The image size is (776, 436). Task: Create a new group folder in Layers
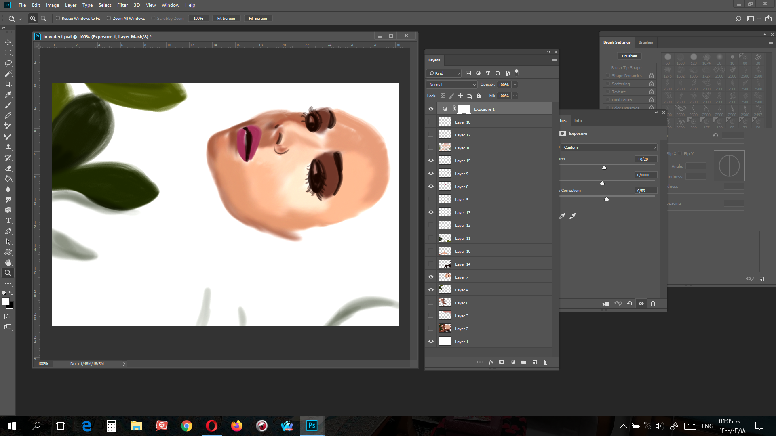point(524,362)
